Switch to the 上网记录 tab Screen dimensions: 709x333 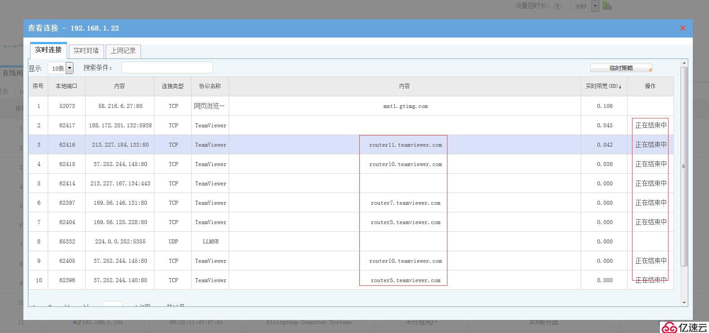pos(123,51)
